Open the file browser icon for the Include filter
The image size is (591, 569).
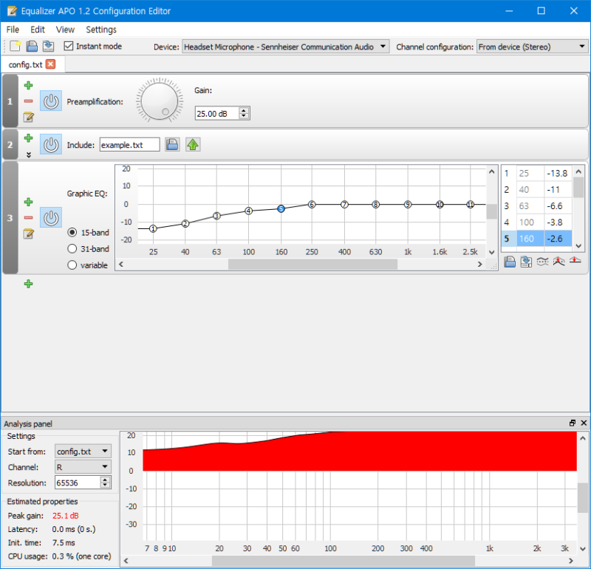tap(172, 145)
